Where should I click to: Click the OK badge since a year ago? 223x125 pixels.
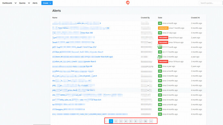pyautogui.click(x=160, y=66)
